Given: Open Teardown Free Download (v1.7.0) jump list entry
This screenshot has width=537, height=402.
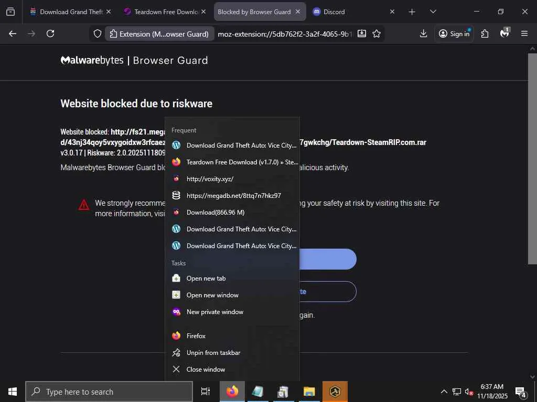Looking at the screenshot, I should [x=232, y=162].
